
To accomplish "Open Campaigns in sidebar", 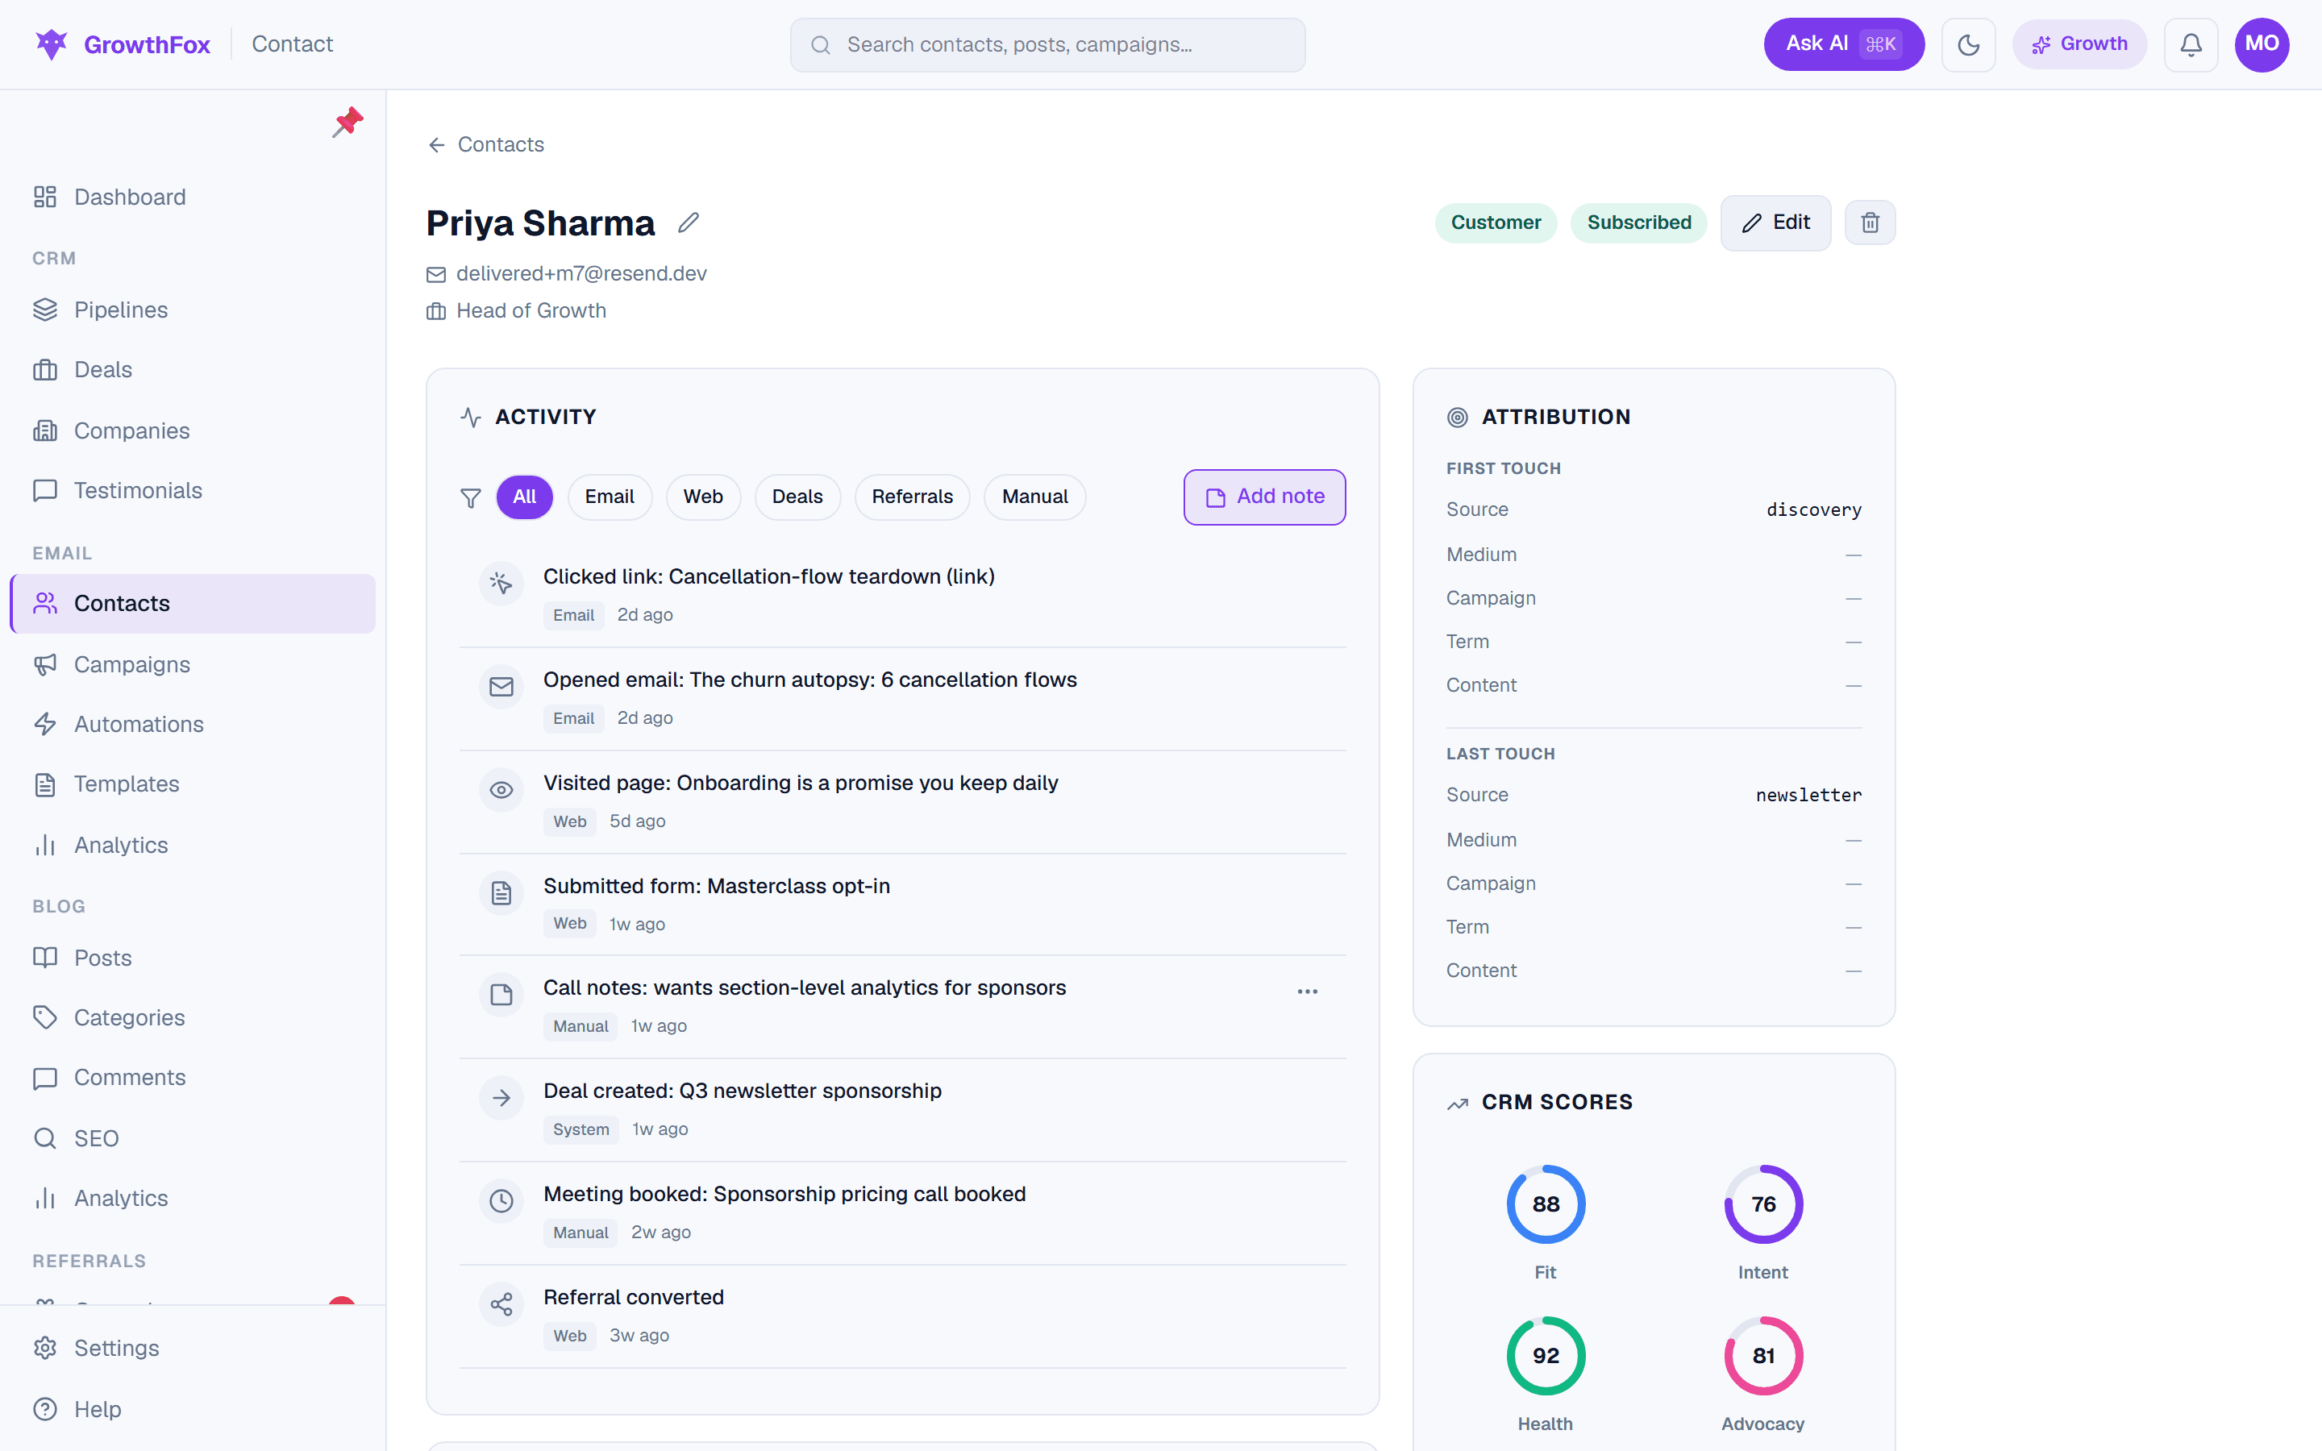I will point(193,664).
